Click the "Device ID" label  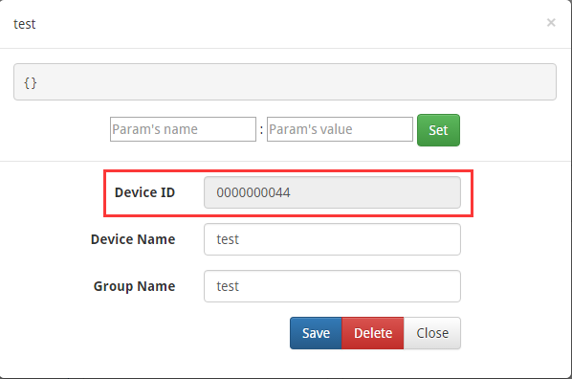click(x=144, y=192)
